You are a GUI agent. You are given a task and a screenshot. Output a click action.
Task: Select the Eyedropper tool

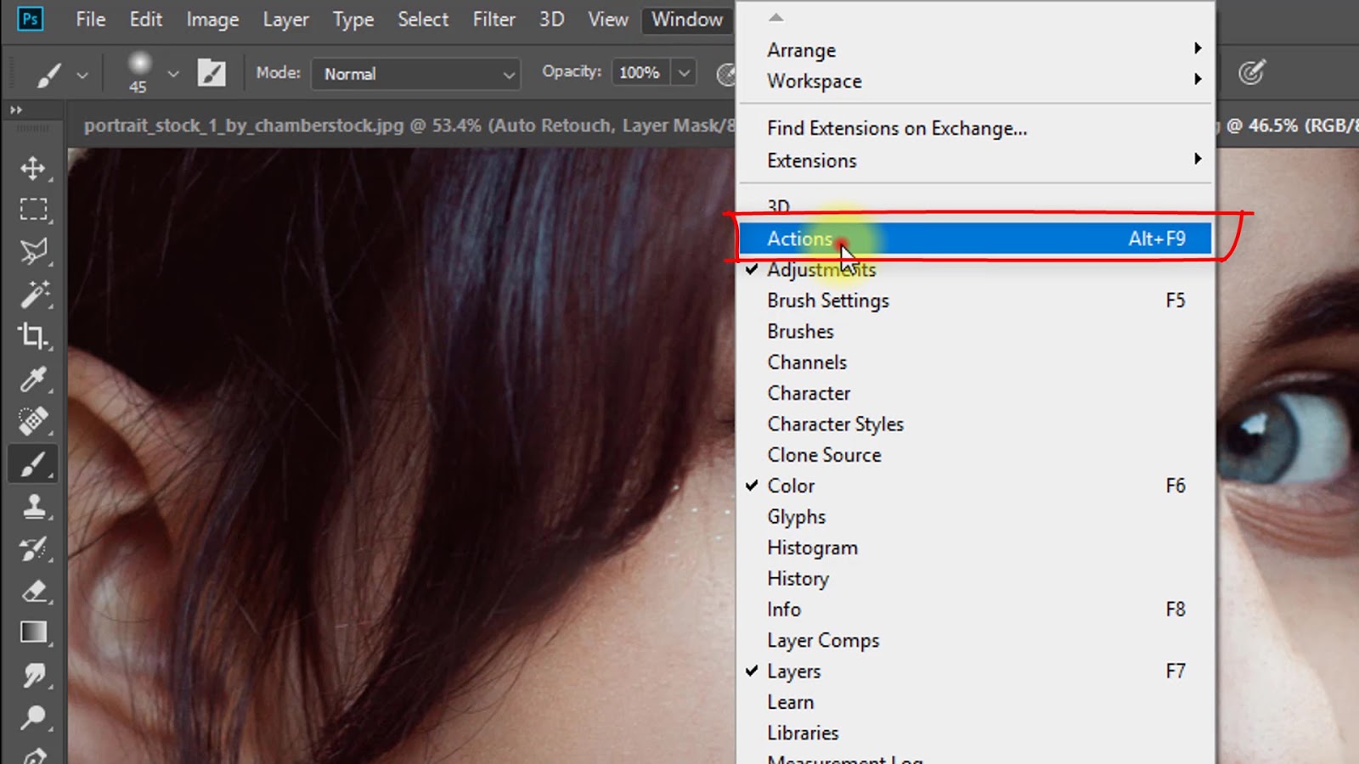pos(33,379)
